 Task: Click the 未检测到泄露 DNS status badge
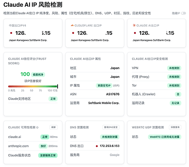[109, 137]
